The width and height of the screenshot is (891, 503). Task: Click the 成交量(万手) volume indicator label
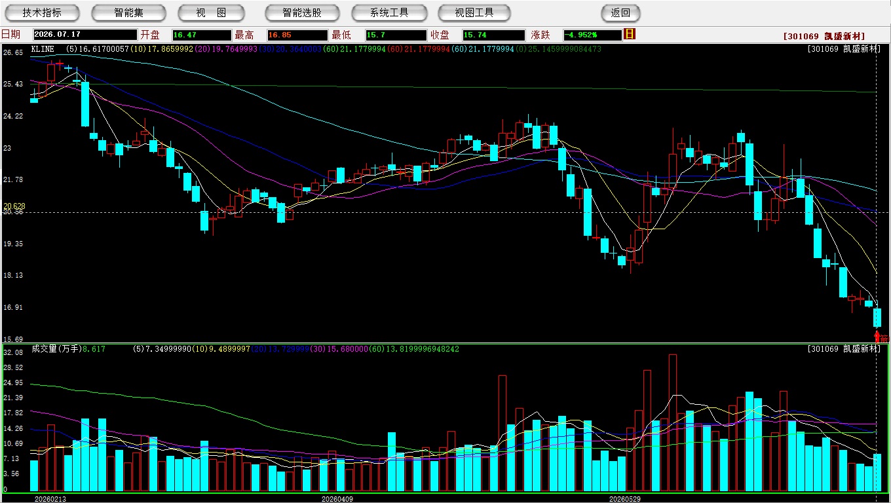point(56,349)
